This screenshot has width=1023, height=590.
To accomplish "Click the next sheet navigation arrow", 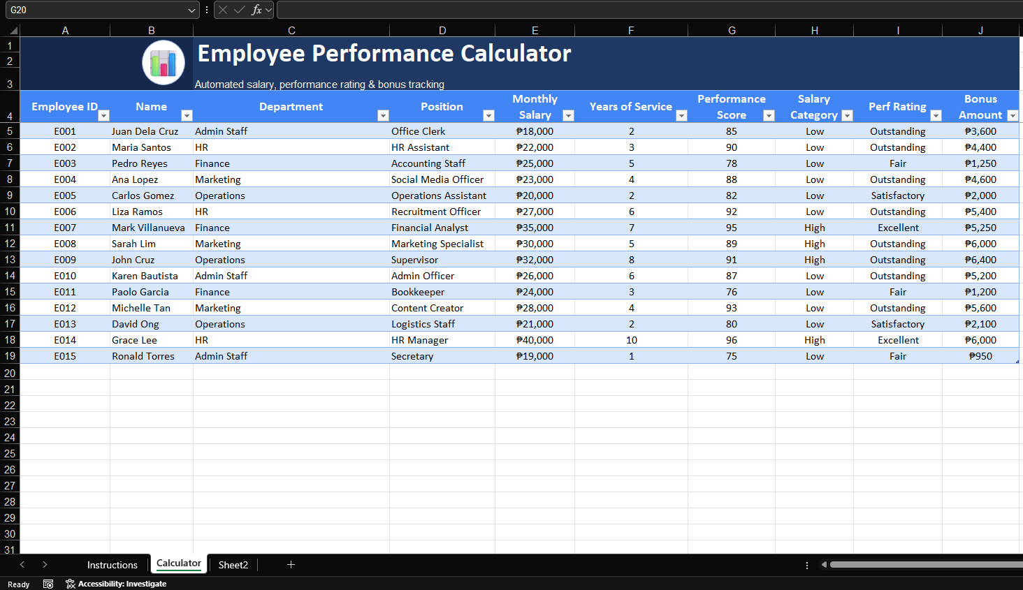I will pyautogui.click(x=45, y=564).
